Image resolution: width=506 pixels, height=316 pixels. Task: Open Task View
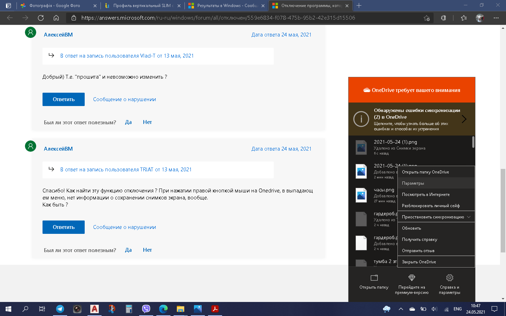42,309
